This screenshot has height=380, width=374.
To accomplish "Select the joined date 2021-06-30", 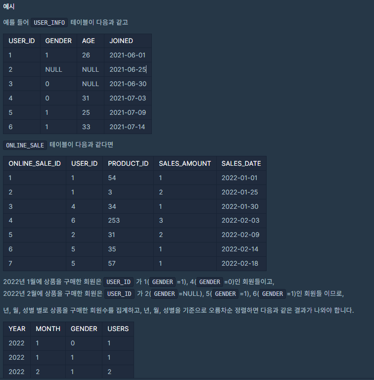I will click(128, 84).
